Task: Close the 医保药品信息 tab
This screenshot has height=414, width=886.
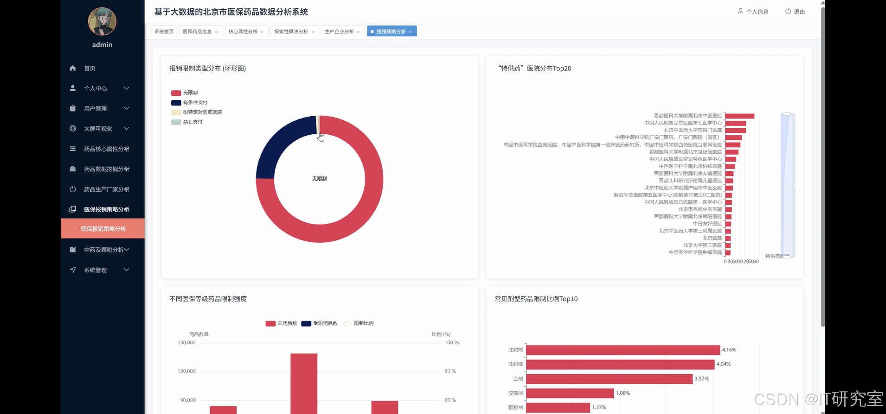Action: point(216,32)
